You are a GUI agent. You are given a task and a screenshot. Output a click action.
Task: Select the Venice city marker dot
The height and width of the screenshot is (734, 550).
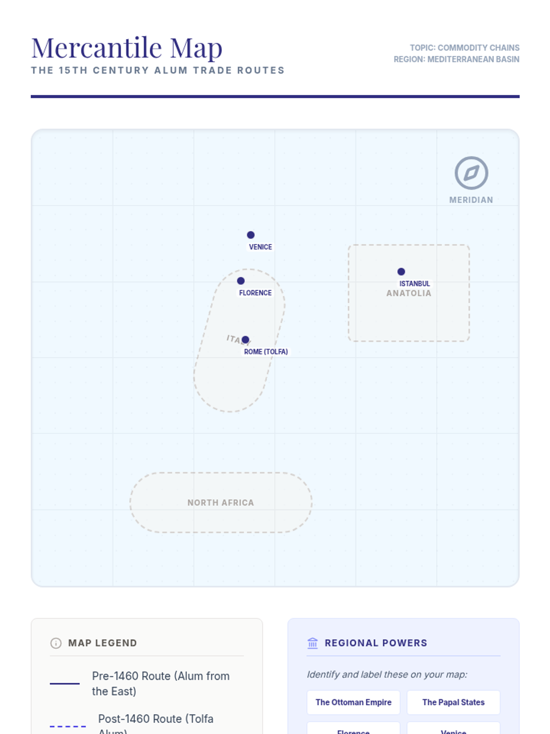tap(251, 235)
